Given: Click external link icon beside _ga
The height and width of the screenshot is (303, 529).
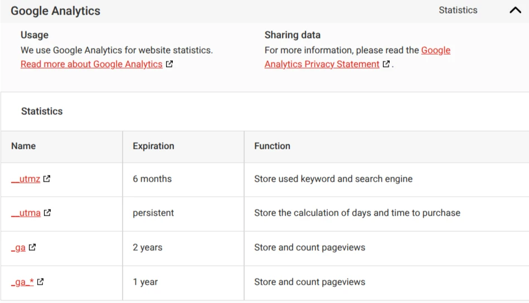Looking at the screenshot, I should click(32, 247).
